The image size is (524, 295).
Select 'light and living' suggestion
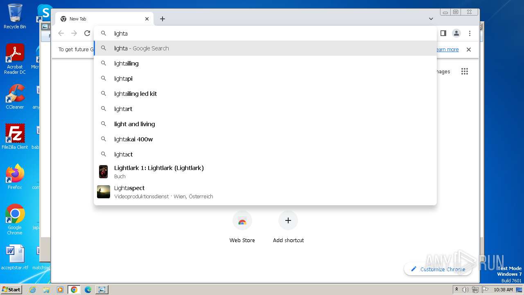pyautogui.click(x=265, y=124)
